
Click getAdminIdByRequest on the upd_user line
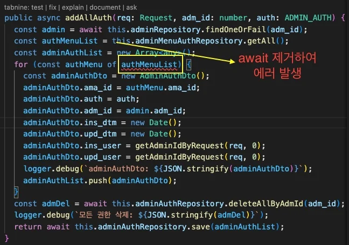point(180,157)
